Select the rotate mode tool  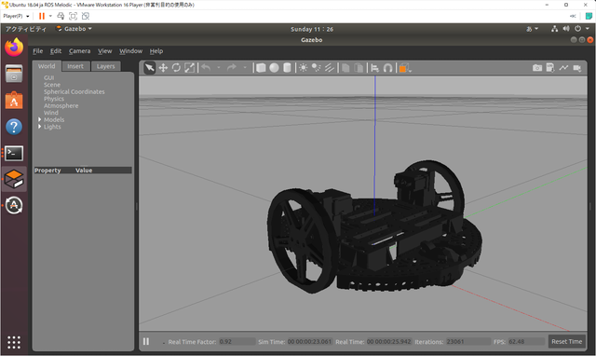click(x=176, y=68)
